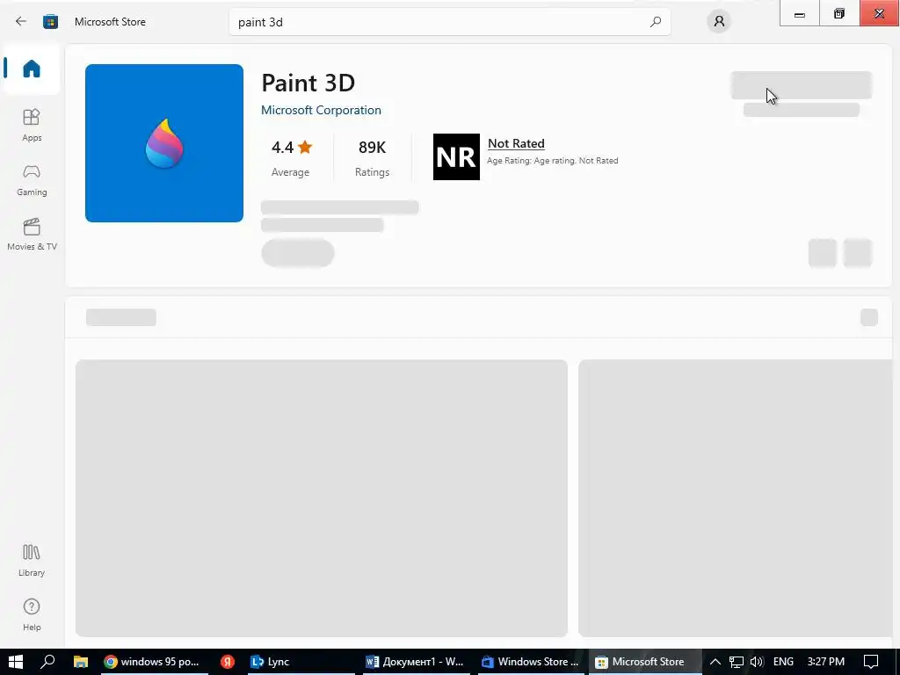Viewport: 900px width, 675px height.
Task: Switch to the Word Документ1 window
Action: pyautogui.click(x=415, y=662)
